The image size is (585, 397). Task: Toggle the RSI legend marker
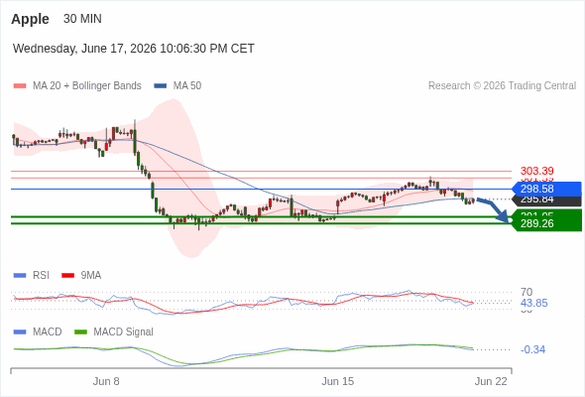pyautogui.click(x=20, y=276)
